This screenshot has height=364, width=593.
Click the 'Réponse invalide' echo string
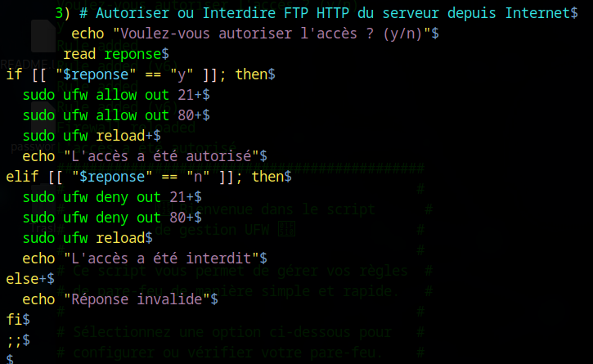tap(137, 299)
